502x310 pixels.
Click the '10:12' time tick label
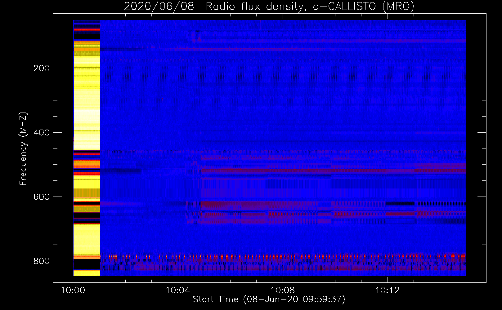388,290
